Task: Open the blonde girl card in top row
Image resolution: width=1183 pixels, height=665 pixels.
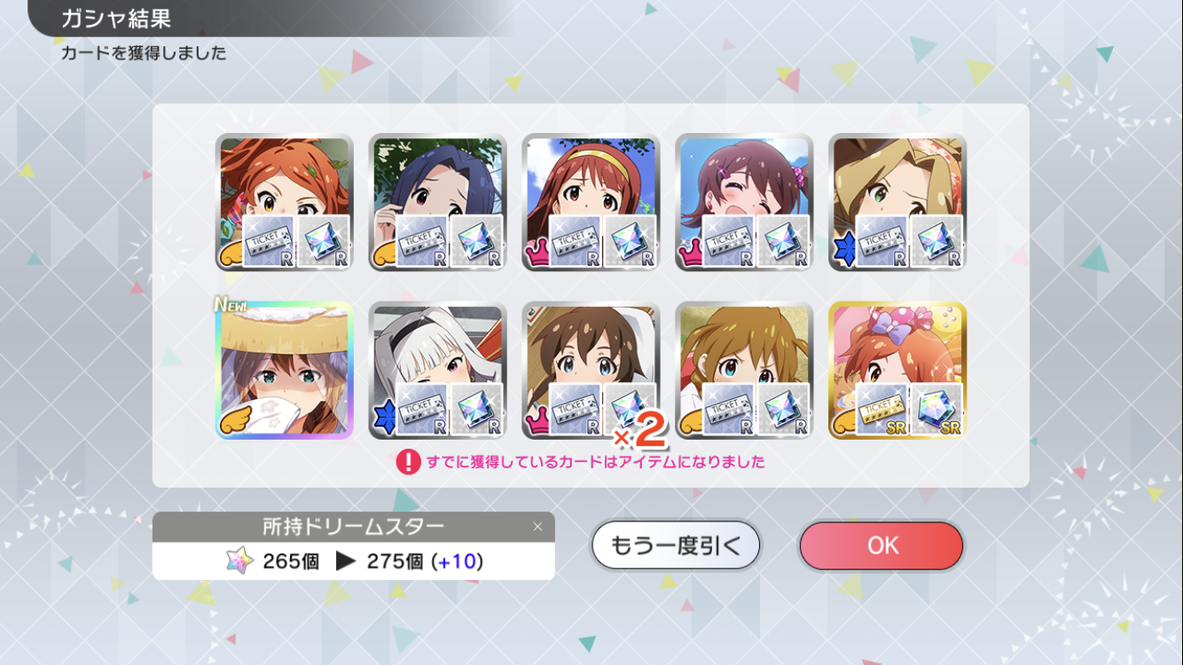Action: [897, 202]
